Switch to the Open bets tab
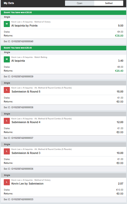This screenshot has width=127, height=204. (x=80, y=3)
